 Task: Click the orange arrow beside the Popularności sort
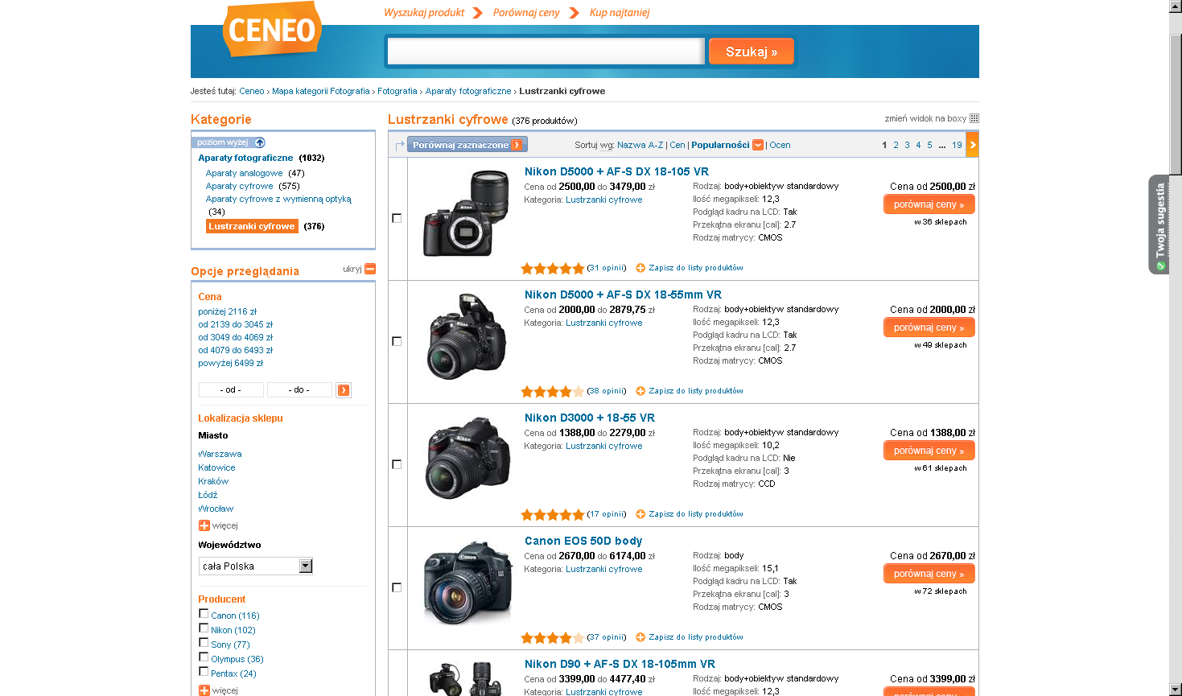(758, 145)
